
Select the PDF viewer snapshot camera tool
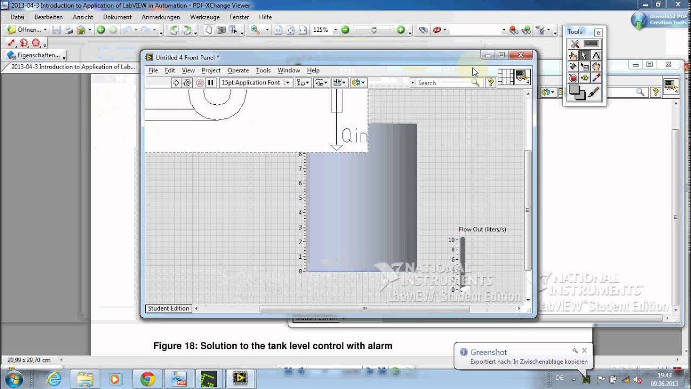pos(221,30)
